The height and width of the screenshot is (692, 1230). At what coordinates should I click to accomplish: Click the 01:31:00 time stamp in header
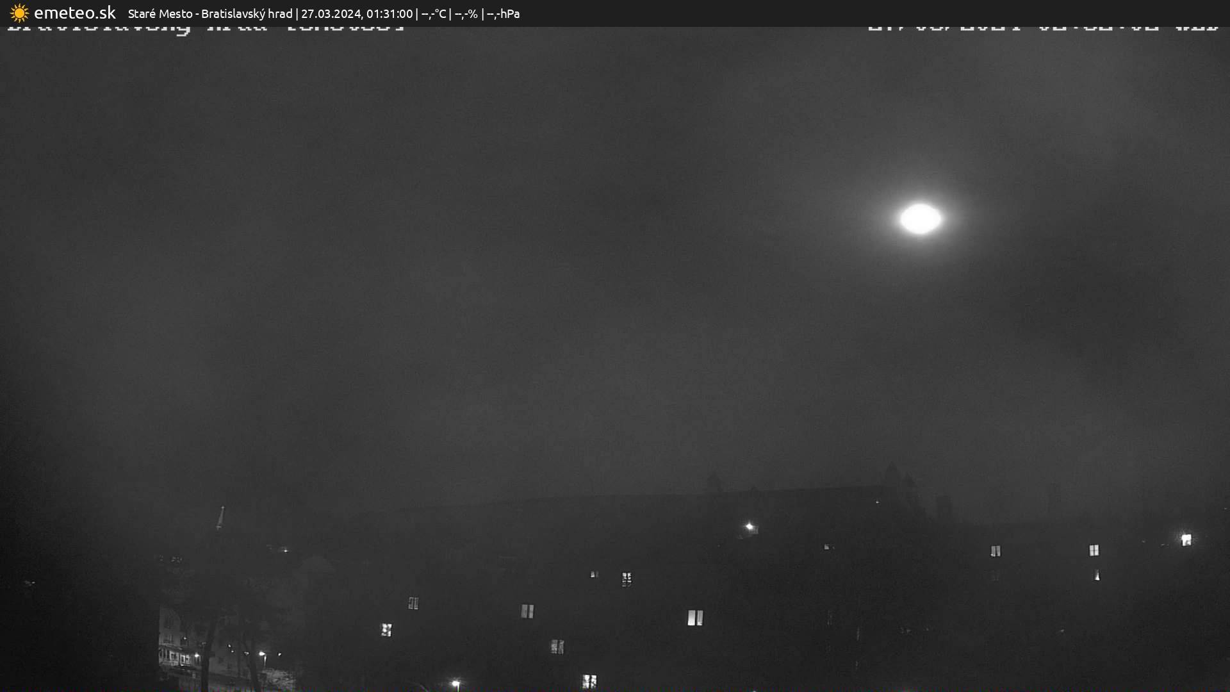(x=389, y=13)
